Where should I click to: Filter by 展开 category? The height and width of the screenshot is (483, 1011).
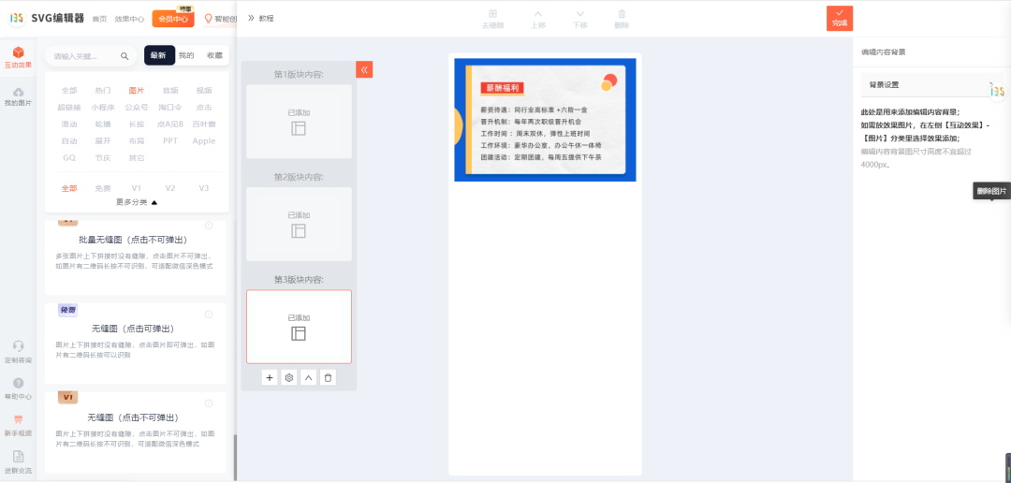point(103,140)
